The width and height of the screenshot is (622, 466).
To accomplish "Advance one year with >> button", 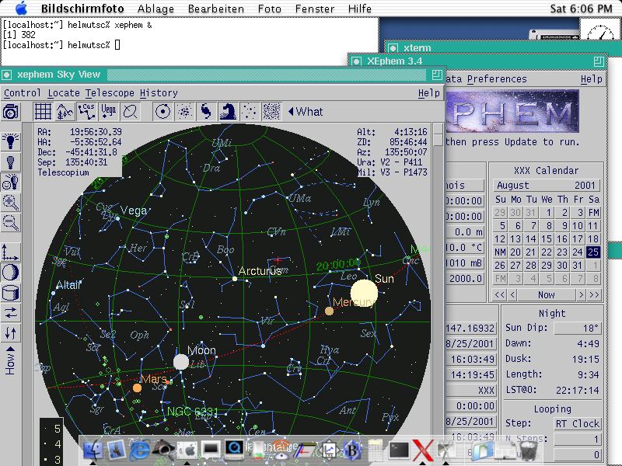I will click(x=594, y=295).
